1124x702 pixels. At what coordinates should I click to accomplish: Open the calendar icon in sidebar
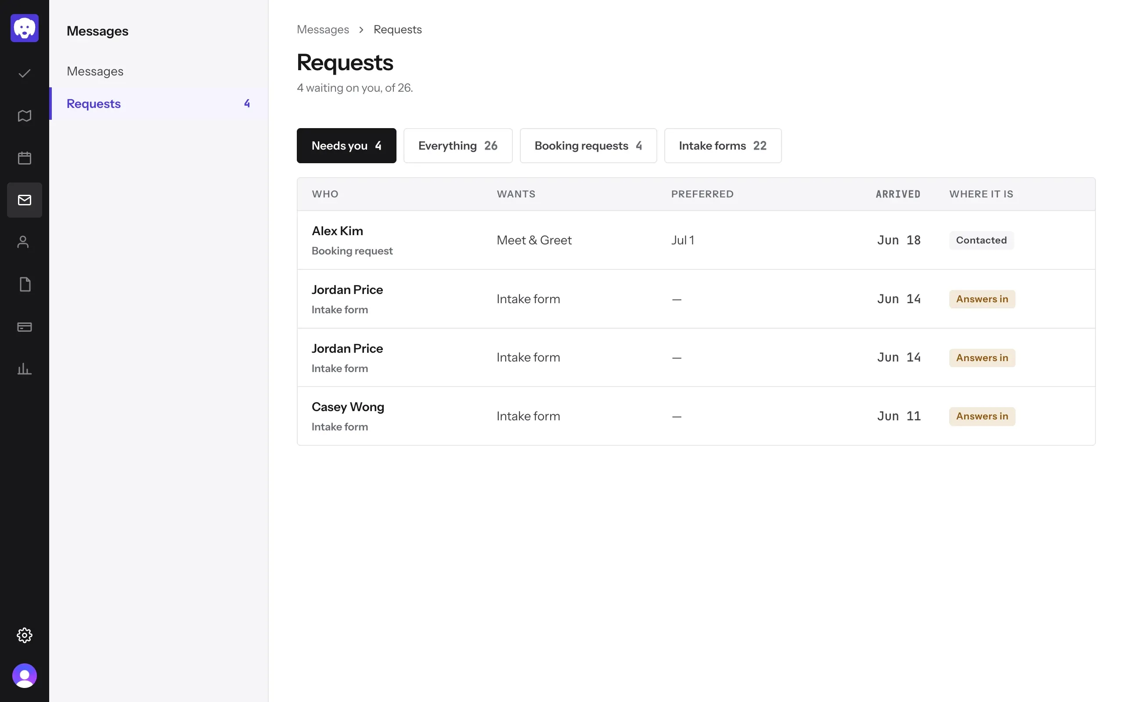pos(25,158)
